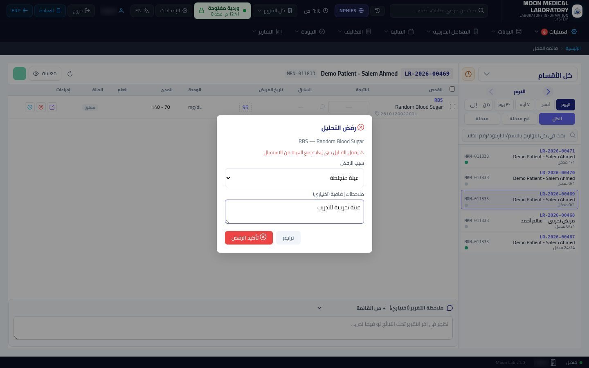Open the العيادة clinic link
Viewport: 589px width, 368px height.
pos(50,11)
